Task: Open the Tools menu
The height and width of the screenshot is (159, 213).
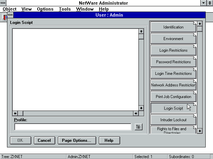Action: click(65, 9)
